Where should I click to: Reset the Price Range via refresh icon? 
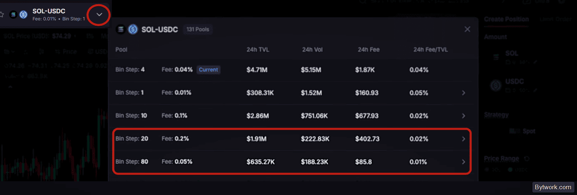526,158
